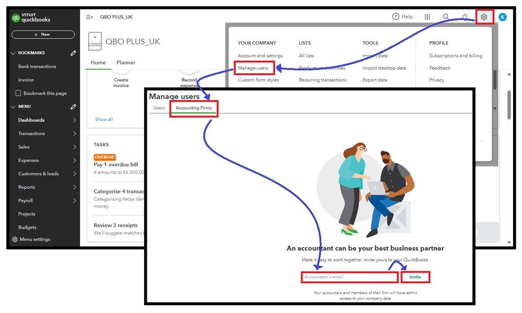The image size is (522, 313).
Task: Expand the Reports submenu arrow
Action: (75, 187)
